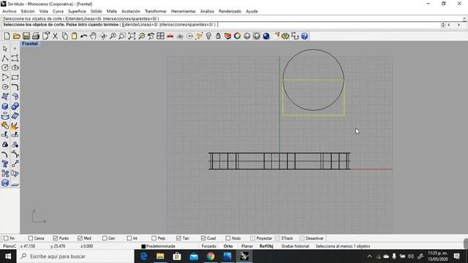Paste from clipboard with the clipboard icon
Image resolution: width=468 pixels, height=263 pixels.
point(74,36)
